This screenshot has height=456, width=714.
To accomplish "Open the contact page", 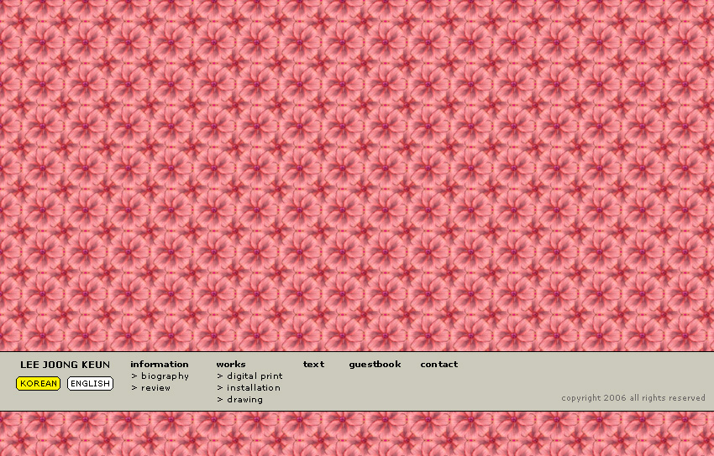I will tap(439, 365).
